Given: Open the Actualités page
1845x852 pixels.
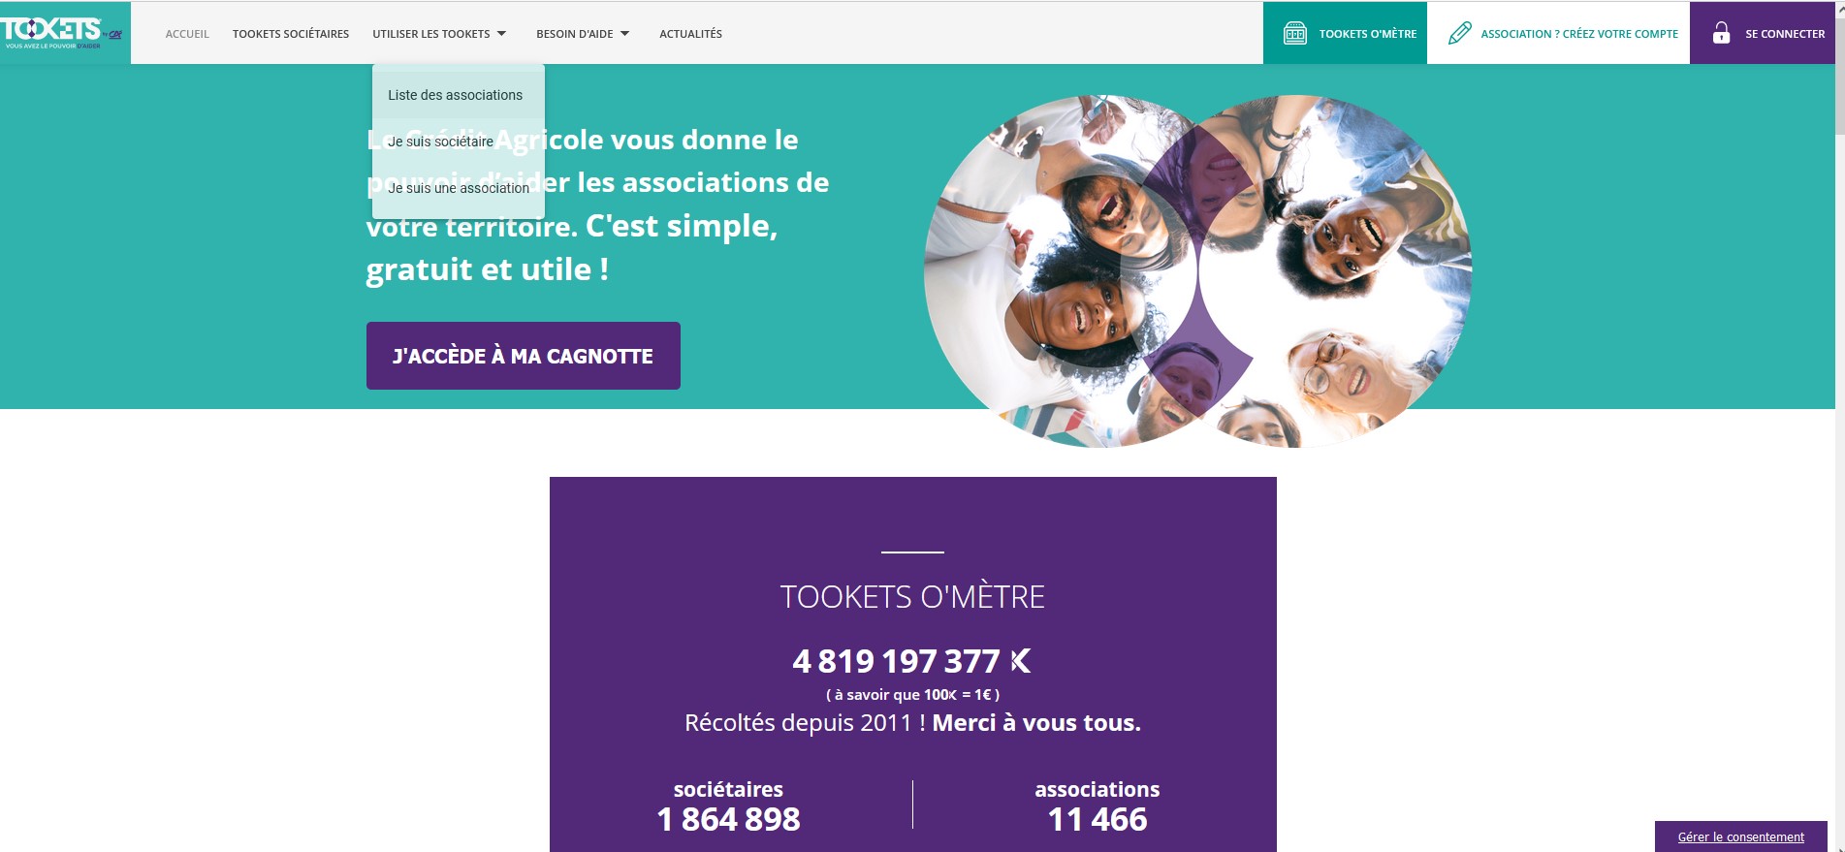Looking at the screenshot, I should 690,34.
